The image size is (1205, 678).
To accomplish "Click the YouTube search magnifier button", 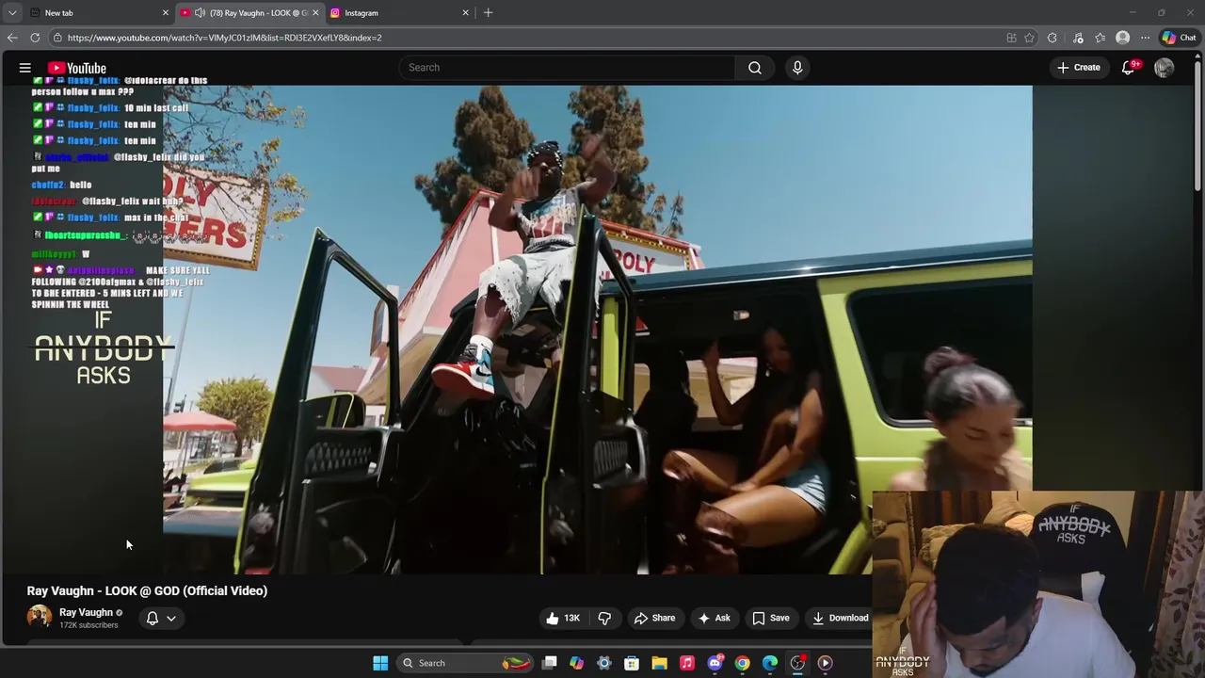I will (x=755, y=68).
